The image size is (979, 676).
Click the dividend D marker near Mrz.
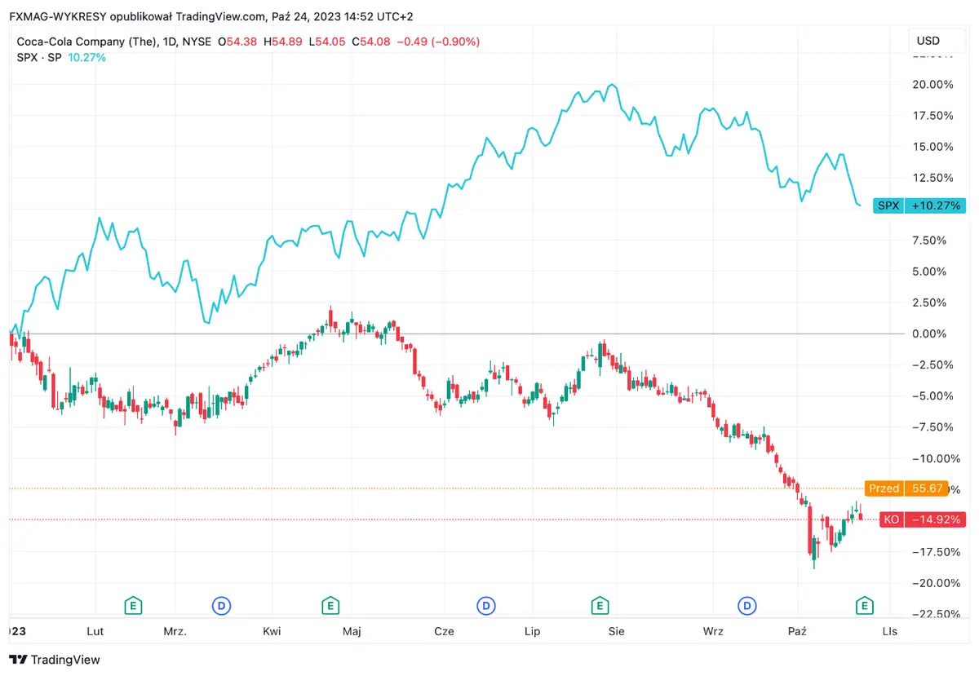point(219,606)
